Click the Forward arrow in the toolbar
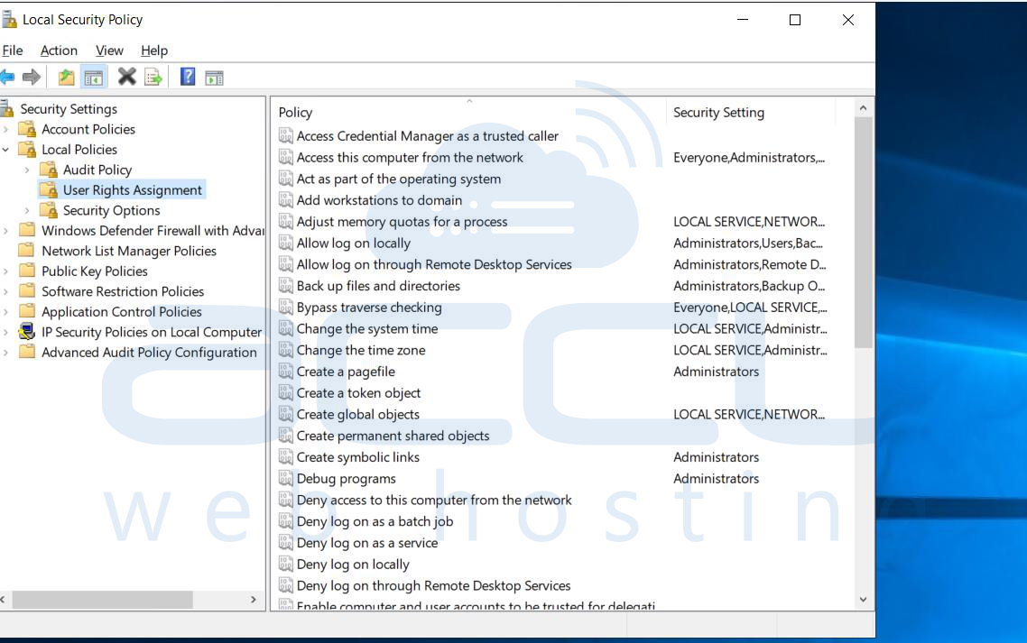The width and height of the screenshot is (1027, 643). pyautogui.click(x=32, y=78)
